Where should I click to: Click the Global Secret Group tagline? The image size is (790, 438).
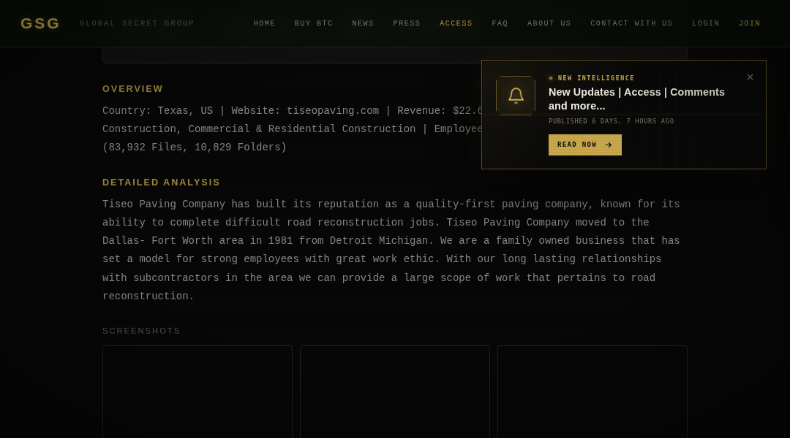(137, 23)
